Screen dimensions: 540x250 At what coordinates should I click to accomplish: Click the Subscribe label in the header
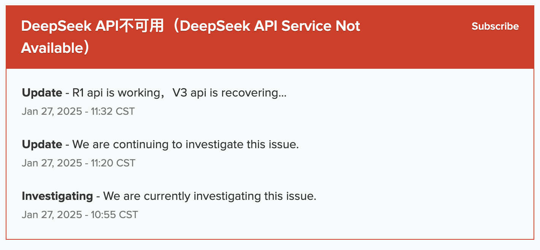495,26
